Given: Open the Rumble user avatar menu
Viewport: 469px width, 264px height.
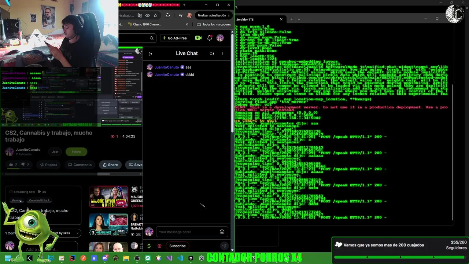Looking at the screenshot, I should pos(220,38).
